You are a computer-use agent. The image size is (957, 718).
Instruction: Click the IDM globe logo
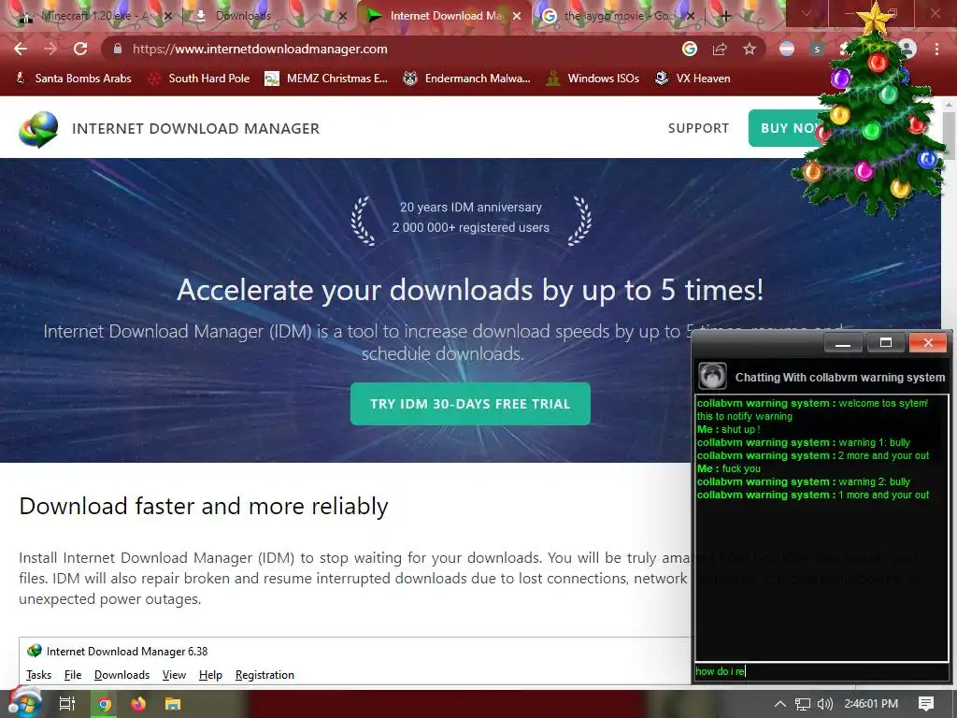point(38,129)
